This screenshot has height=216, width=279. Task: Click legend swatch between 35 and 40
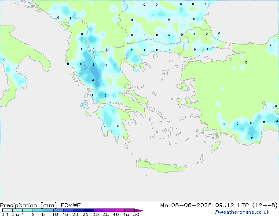click(x=109, y=210)
